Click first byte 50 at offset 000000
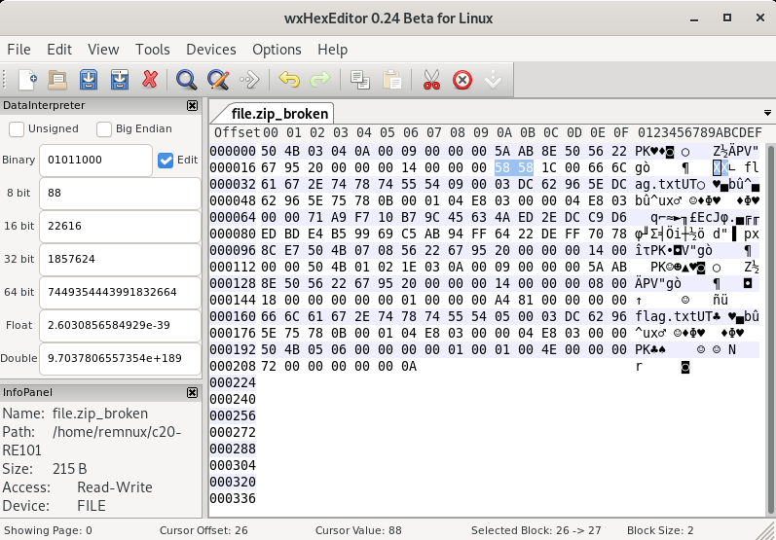The image size is (776, 540). (268, 152)
